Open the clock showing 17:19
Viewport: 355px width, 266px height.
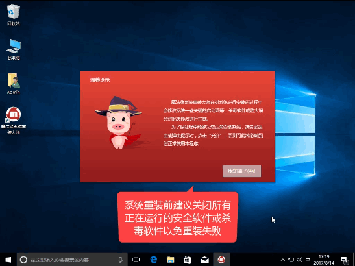[324, 260]
